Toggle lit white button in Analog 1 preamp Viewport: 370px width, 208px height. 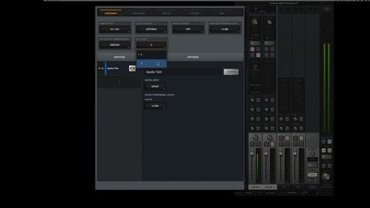258,55
